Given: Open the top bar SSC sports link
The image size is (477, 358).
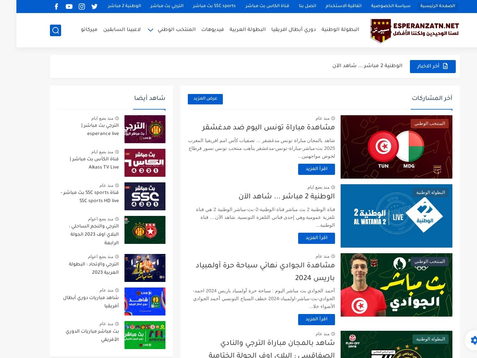Looking at the screenshot, I should point(214,6).
